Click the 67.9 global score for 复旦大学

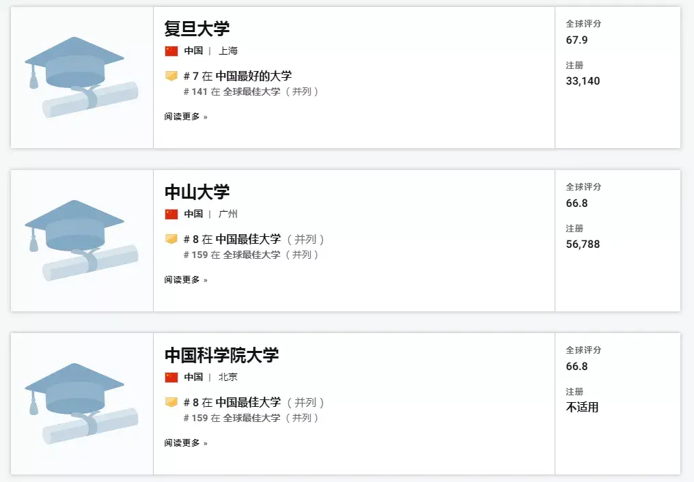(577, 40)
